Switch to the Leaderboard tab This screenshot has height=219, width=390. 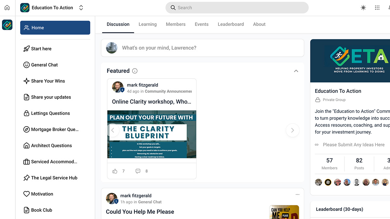(x=231, y=24)
